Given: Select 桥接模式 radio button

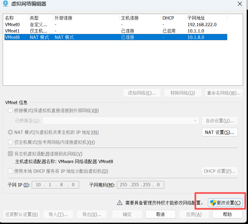Looking at the screenshot, I should click(x=11, y=110).
